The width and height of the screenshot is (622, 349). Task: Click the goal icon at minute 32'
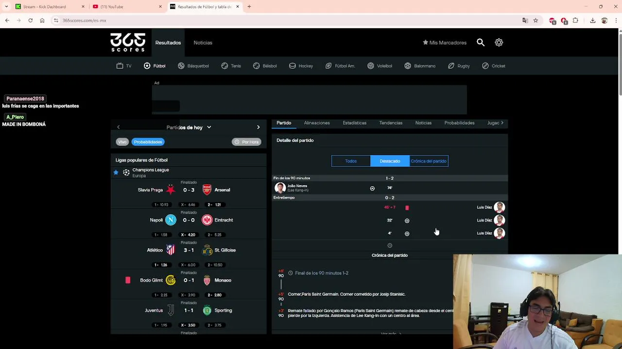[x=407, y=221]
